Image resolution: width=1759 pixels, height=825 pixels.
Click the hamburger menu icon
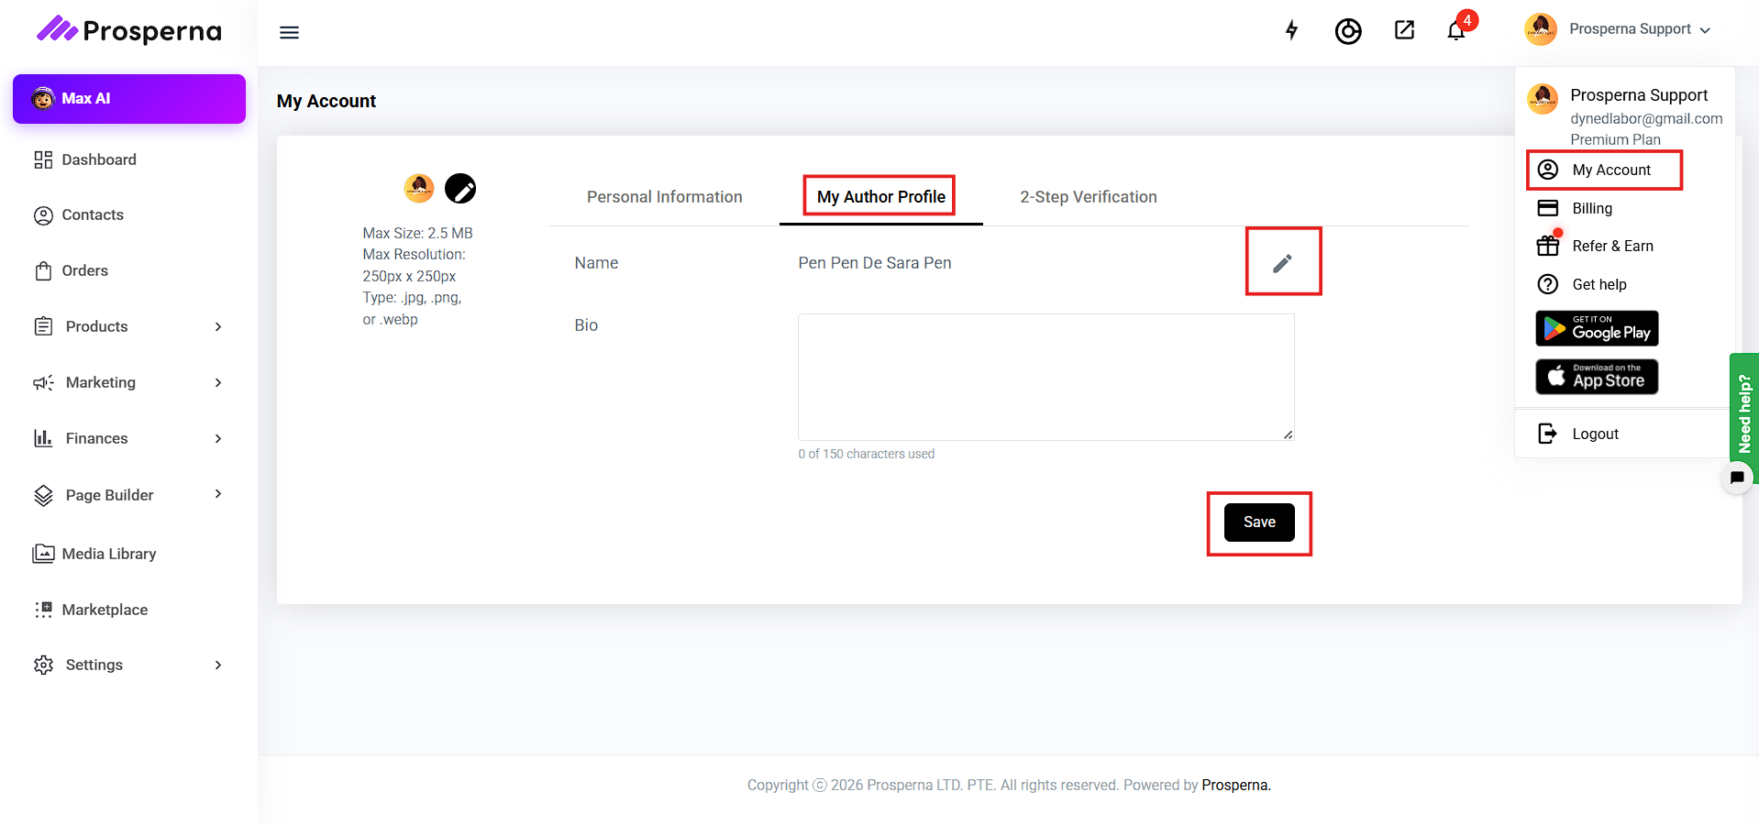pos(289,33)
